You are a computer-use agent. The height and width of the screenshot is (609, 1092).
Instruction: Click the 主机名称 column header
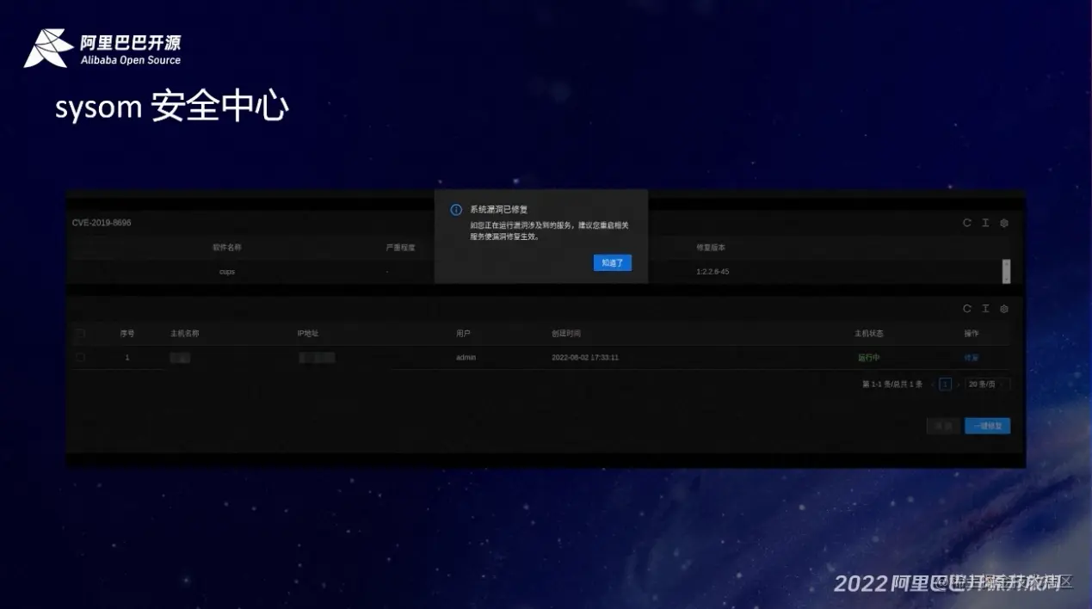click(185, 334)
